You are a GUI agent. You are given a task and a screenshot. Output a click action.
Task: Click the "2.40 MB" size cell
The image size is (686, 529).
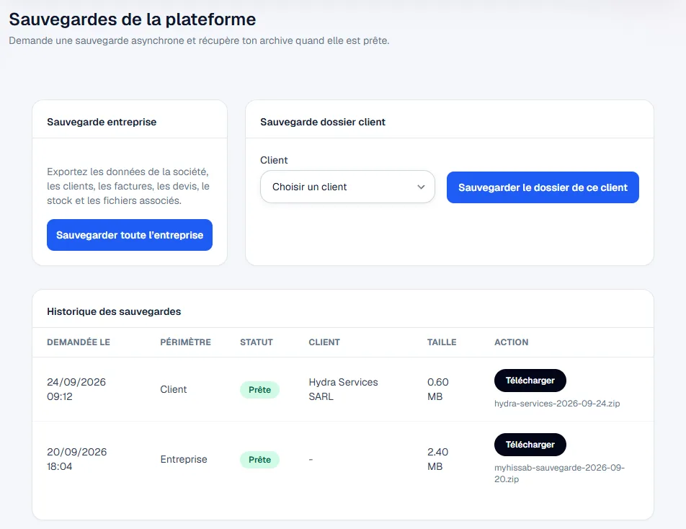click(438, 459)
